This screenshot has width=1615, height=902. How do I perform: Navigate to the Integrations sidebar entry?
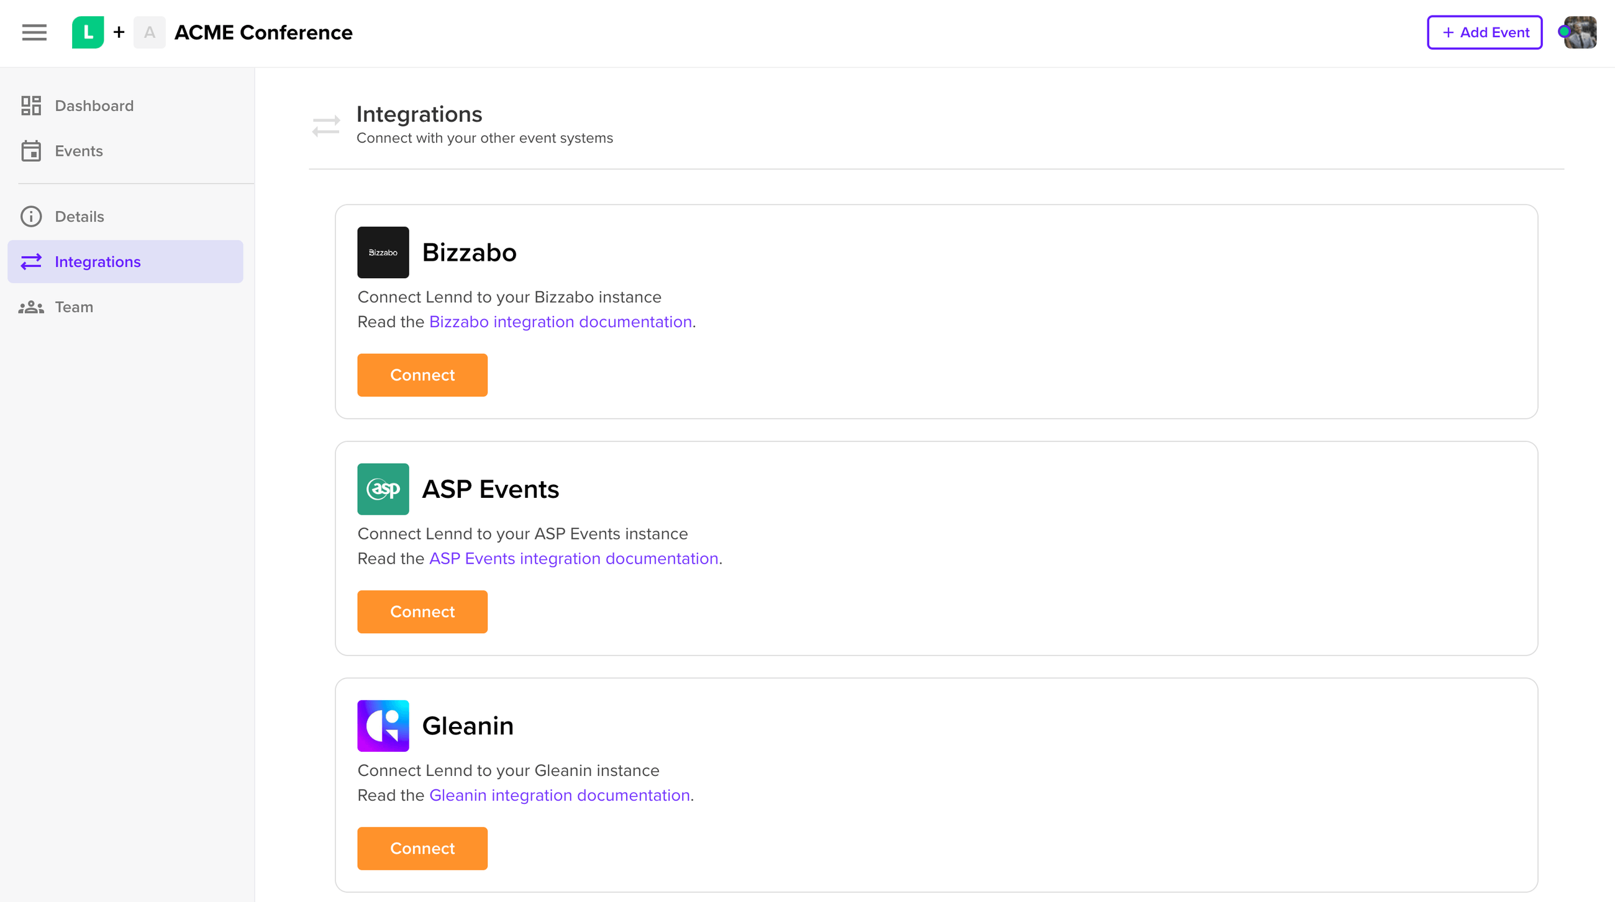coord(97,261)
